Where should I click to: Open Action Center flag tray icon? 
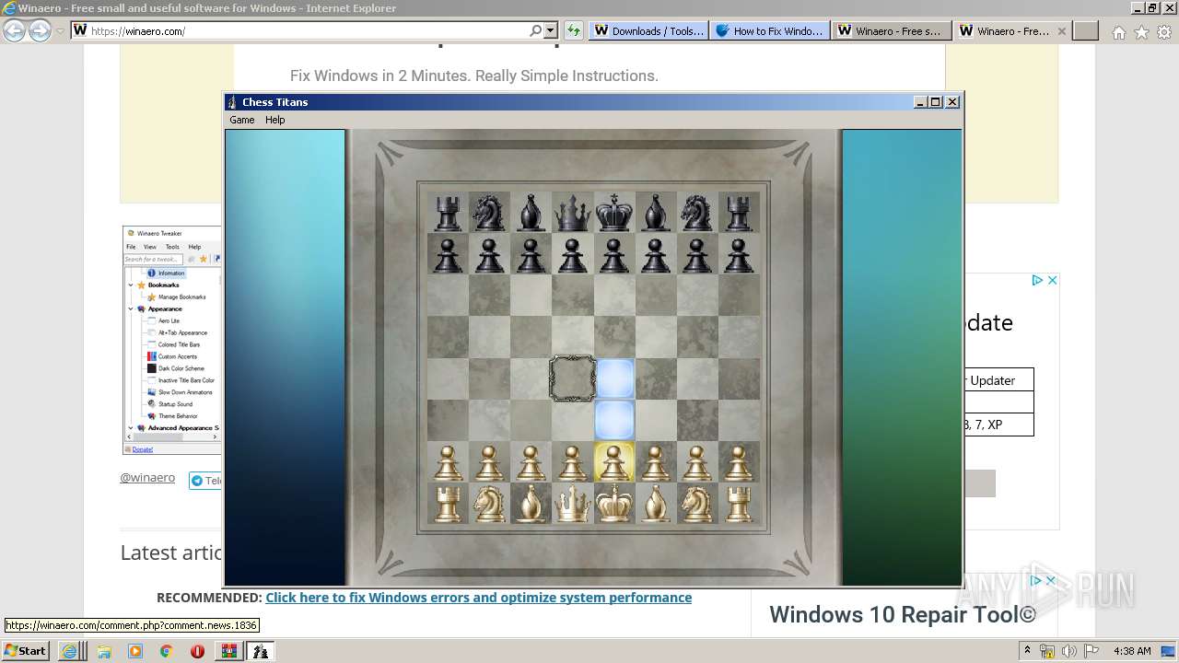click(1091, 651)
